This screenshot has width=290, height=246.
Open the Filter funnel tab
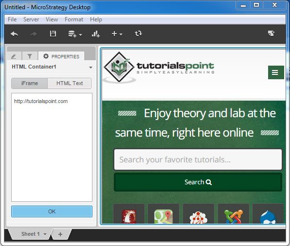tap(30, 56)
